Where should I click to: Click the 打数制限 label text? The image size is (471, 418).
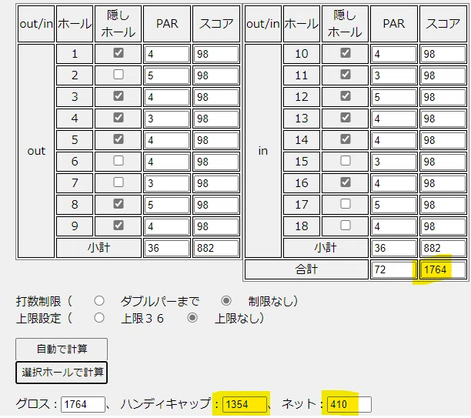(38, 301)
